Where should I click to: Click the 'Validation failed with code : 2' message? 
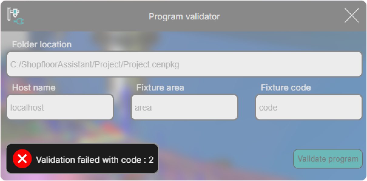point(95,160)
